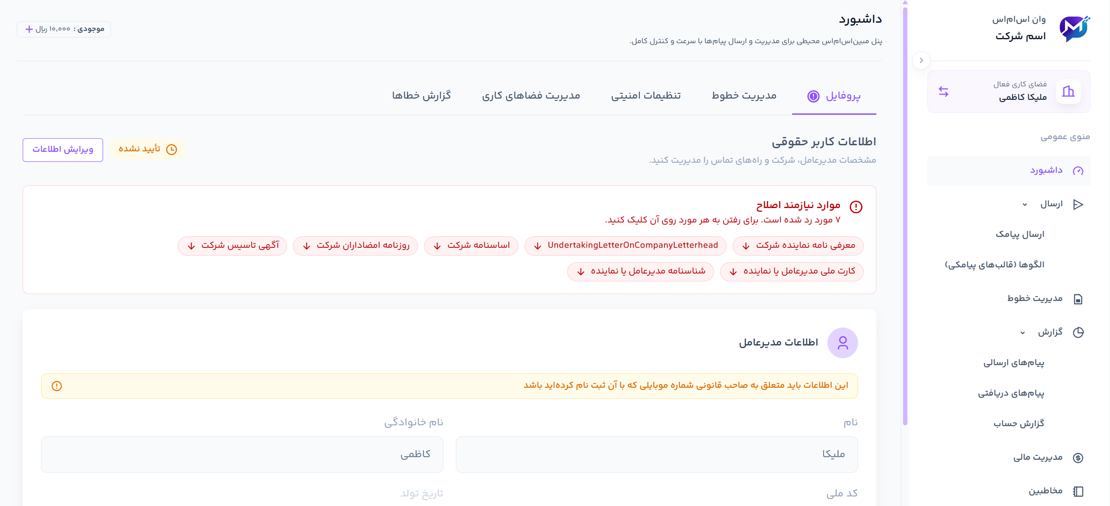Open پیام‌های ارسالی in sidebar
The width and height of the screenshot is (1110, 506).
[1013, 363]
